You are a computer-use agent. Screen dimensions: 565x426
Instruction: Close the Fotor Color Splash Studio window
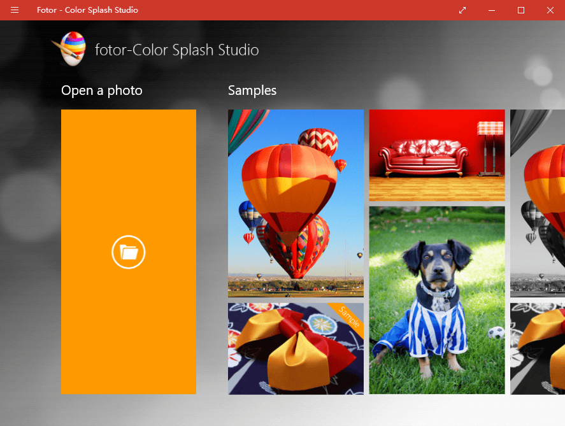550,10
